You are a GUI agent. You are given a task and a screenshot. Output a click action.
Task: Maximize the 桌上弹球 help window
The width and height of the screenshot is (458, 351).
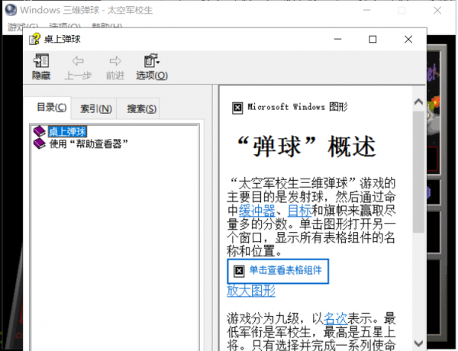[x=373, y=39]
